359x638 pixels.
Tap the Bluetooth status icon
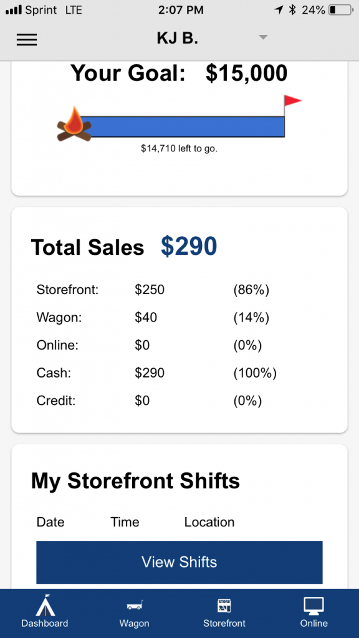point(292,10)
